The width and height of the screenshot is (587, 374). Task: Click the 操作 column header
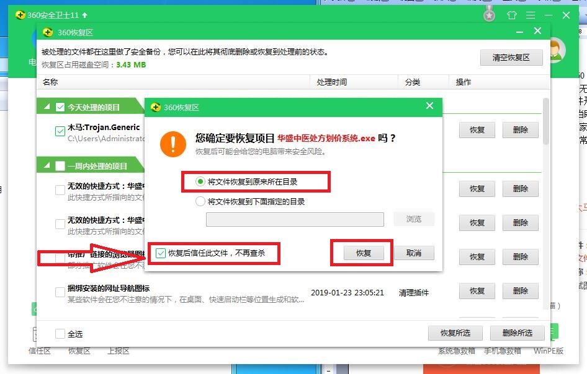(x=463, y=82)
